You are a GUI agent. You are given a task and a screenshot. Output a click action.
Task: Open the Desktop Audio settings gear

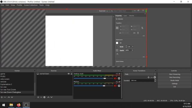click(119, 78)
